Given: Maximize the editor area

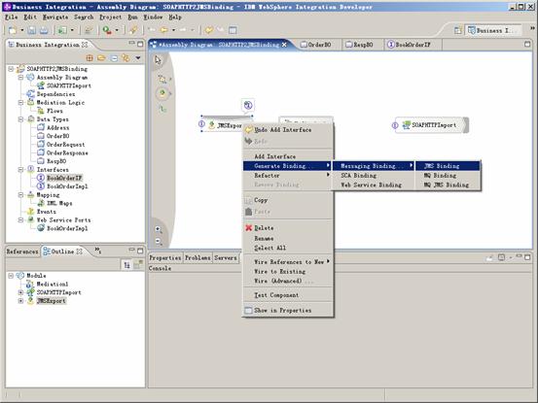Looking at the screenshot, I should pyautogui.click(x=527, y=44).
